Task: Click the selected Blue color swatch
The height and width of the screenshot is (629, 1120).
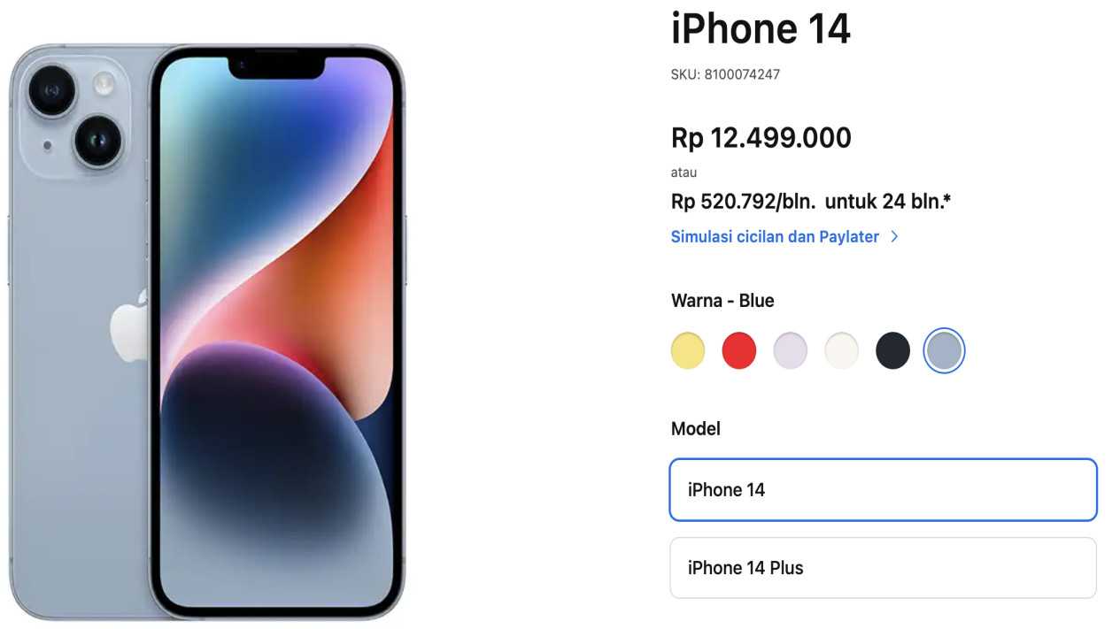Action: pos(944,351)
